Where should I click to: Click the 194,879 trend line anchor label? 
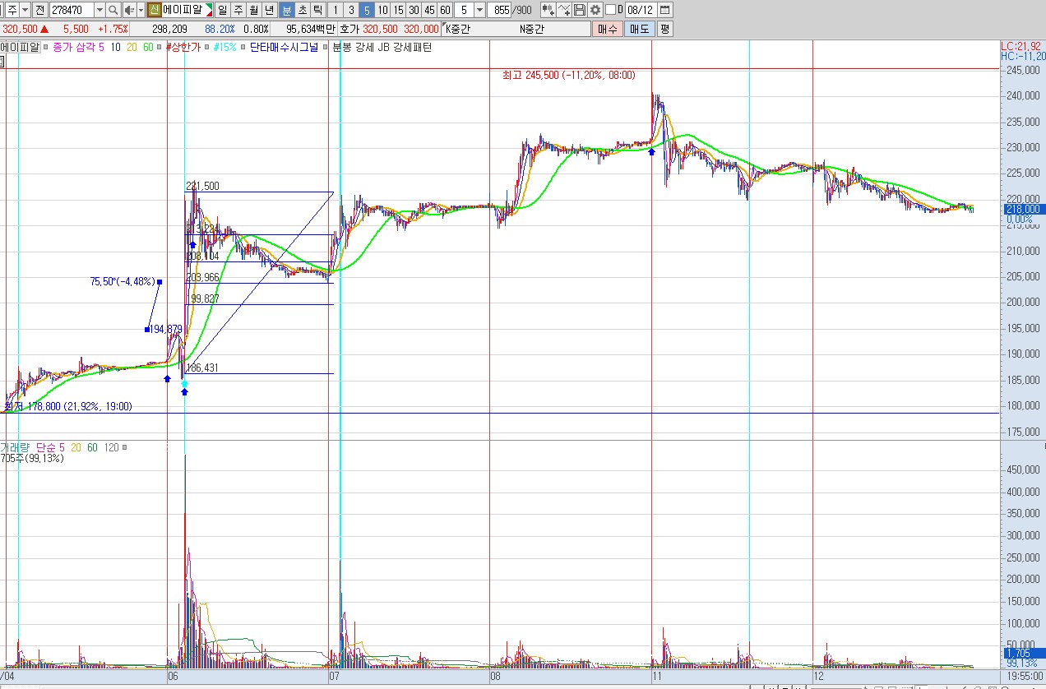(166, 330)
